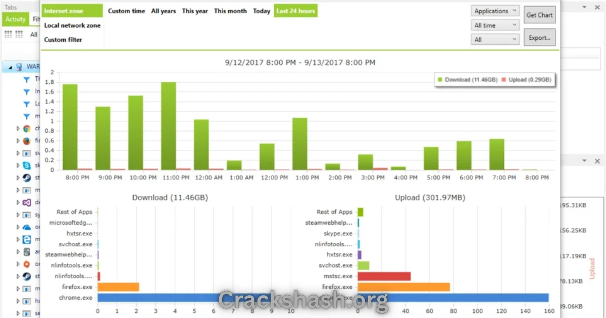Collapse the WAR computer node
This screenshot has height=318, width=606.
[x=10, y=67]
